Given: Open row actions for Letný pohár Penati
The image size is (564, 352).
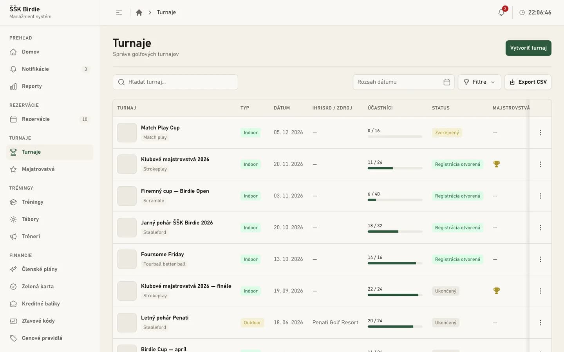Looking at the screenshot, I should pos(540,323).
